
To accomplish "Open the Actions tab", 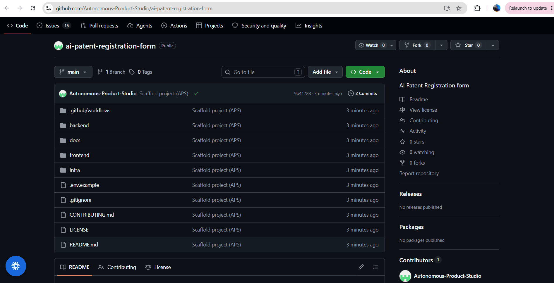I will tap(174, 26).
